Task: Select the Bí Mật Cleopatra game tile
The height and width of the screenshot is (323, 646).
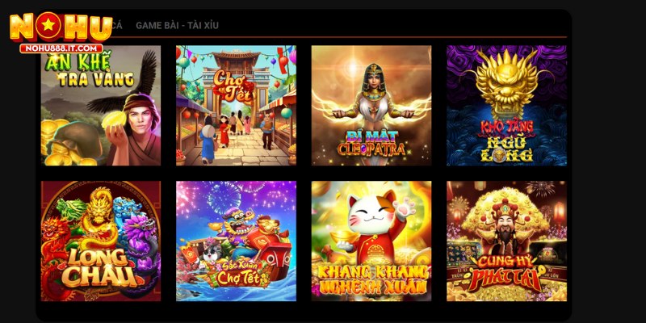Action: click(371, 106)
